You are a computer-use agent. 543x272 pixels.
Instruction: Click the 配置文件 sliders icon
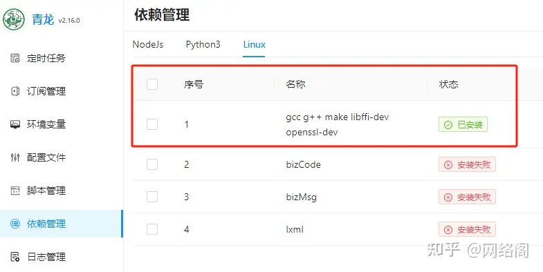pos(15,157)
